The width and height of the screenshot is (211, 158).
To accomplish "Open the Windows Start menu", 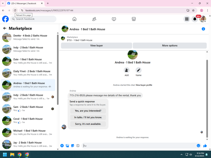I will [5, 155].
